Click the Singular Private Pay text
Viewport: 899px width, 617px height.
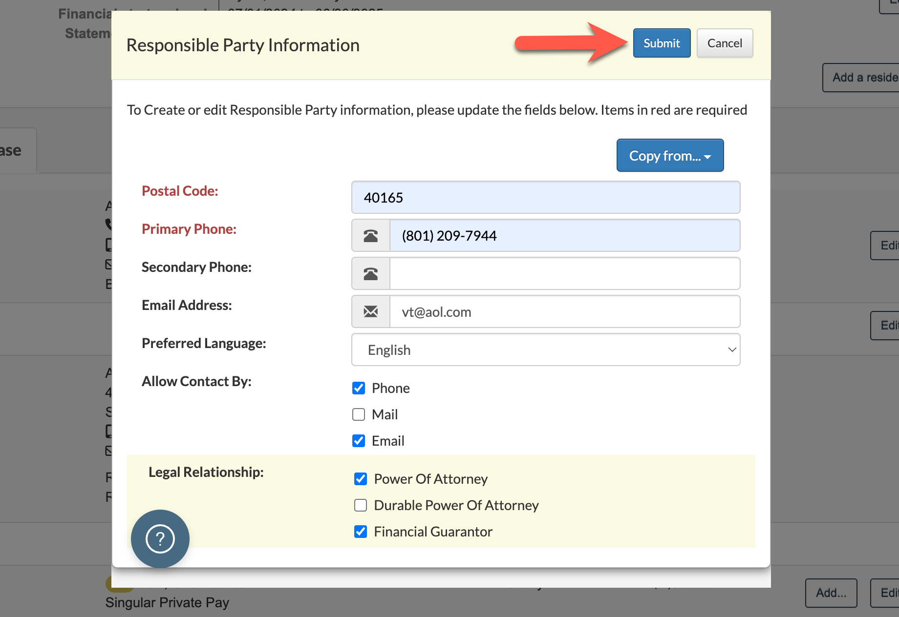pyautogui.click(x=167, y=603)
